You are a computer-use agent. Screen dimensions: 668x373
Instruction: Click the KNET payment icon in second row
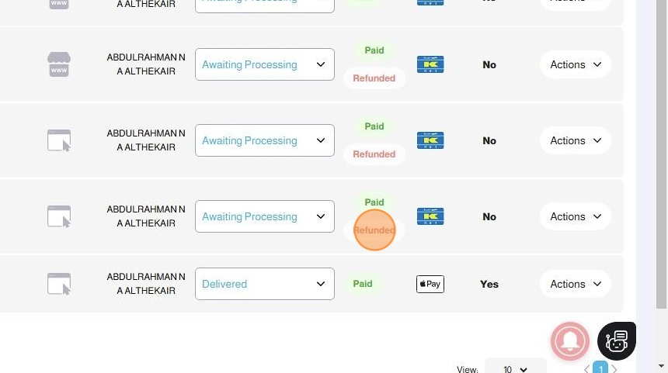tap(430, 140)
